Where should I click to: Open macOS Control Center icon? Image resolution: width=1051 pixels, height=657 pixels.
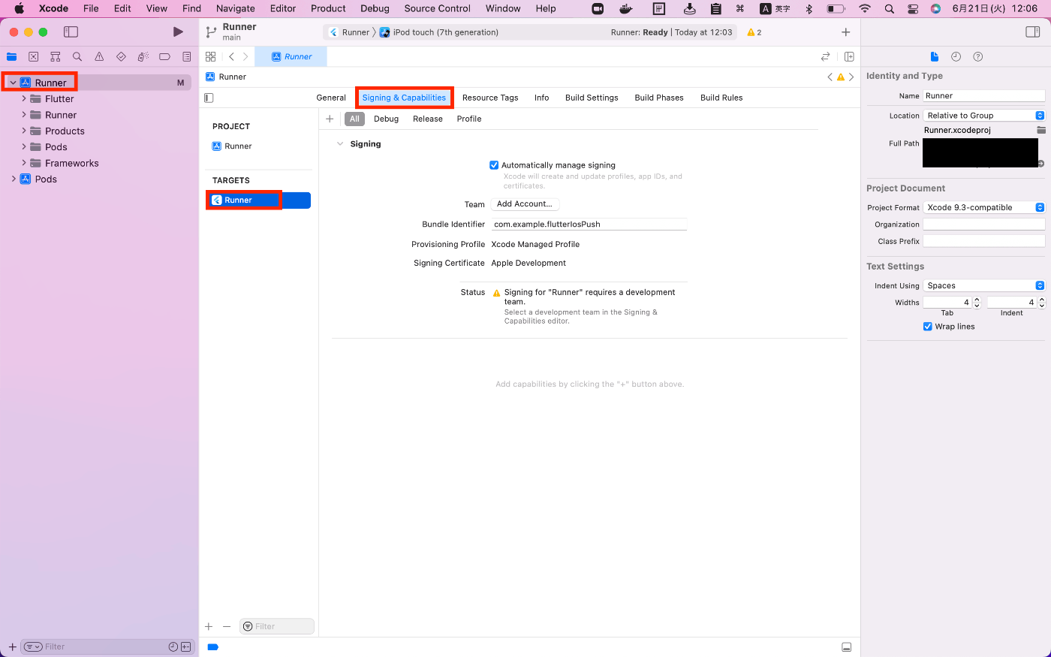coord(913,8)
